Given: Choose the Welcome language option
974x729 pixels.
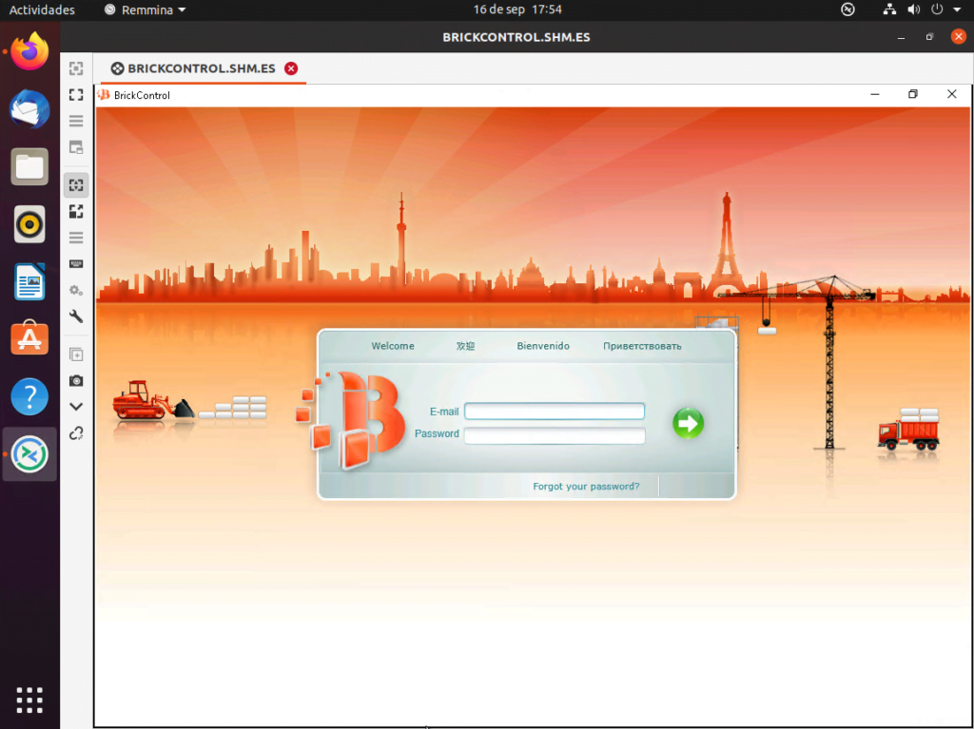Looking at the screenshot, I should click(393, 346).
